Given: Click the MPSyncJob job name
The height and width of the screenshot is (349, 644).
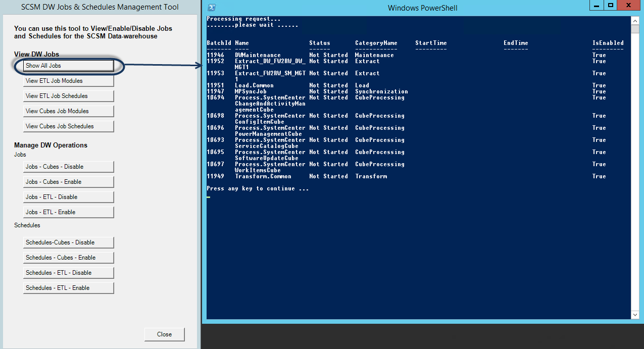Looking at the screenshot, I should 251,91.
